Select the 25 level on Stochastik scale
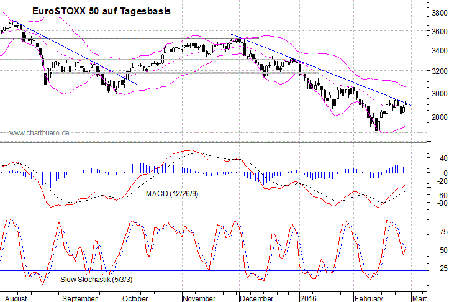Image resolution: width=449 pixels, height=302 pixels. tap(437, 268)
